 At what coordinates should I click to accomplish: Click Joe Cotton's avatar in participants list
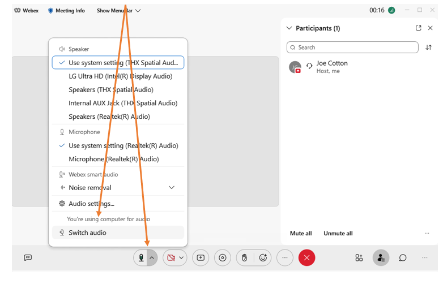coord(295,67)
